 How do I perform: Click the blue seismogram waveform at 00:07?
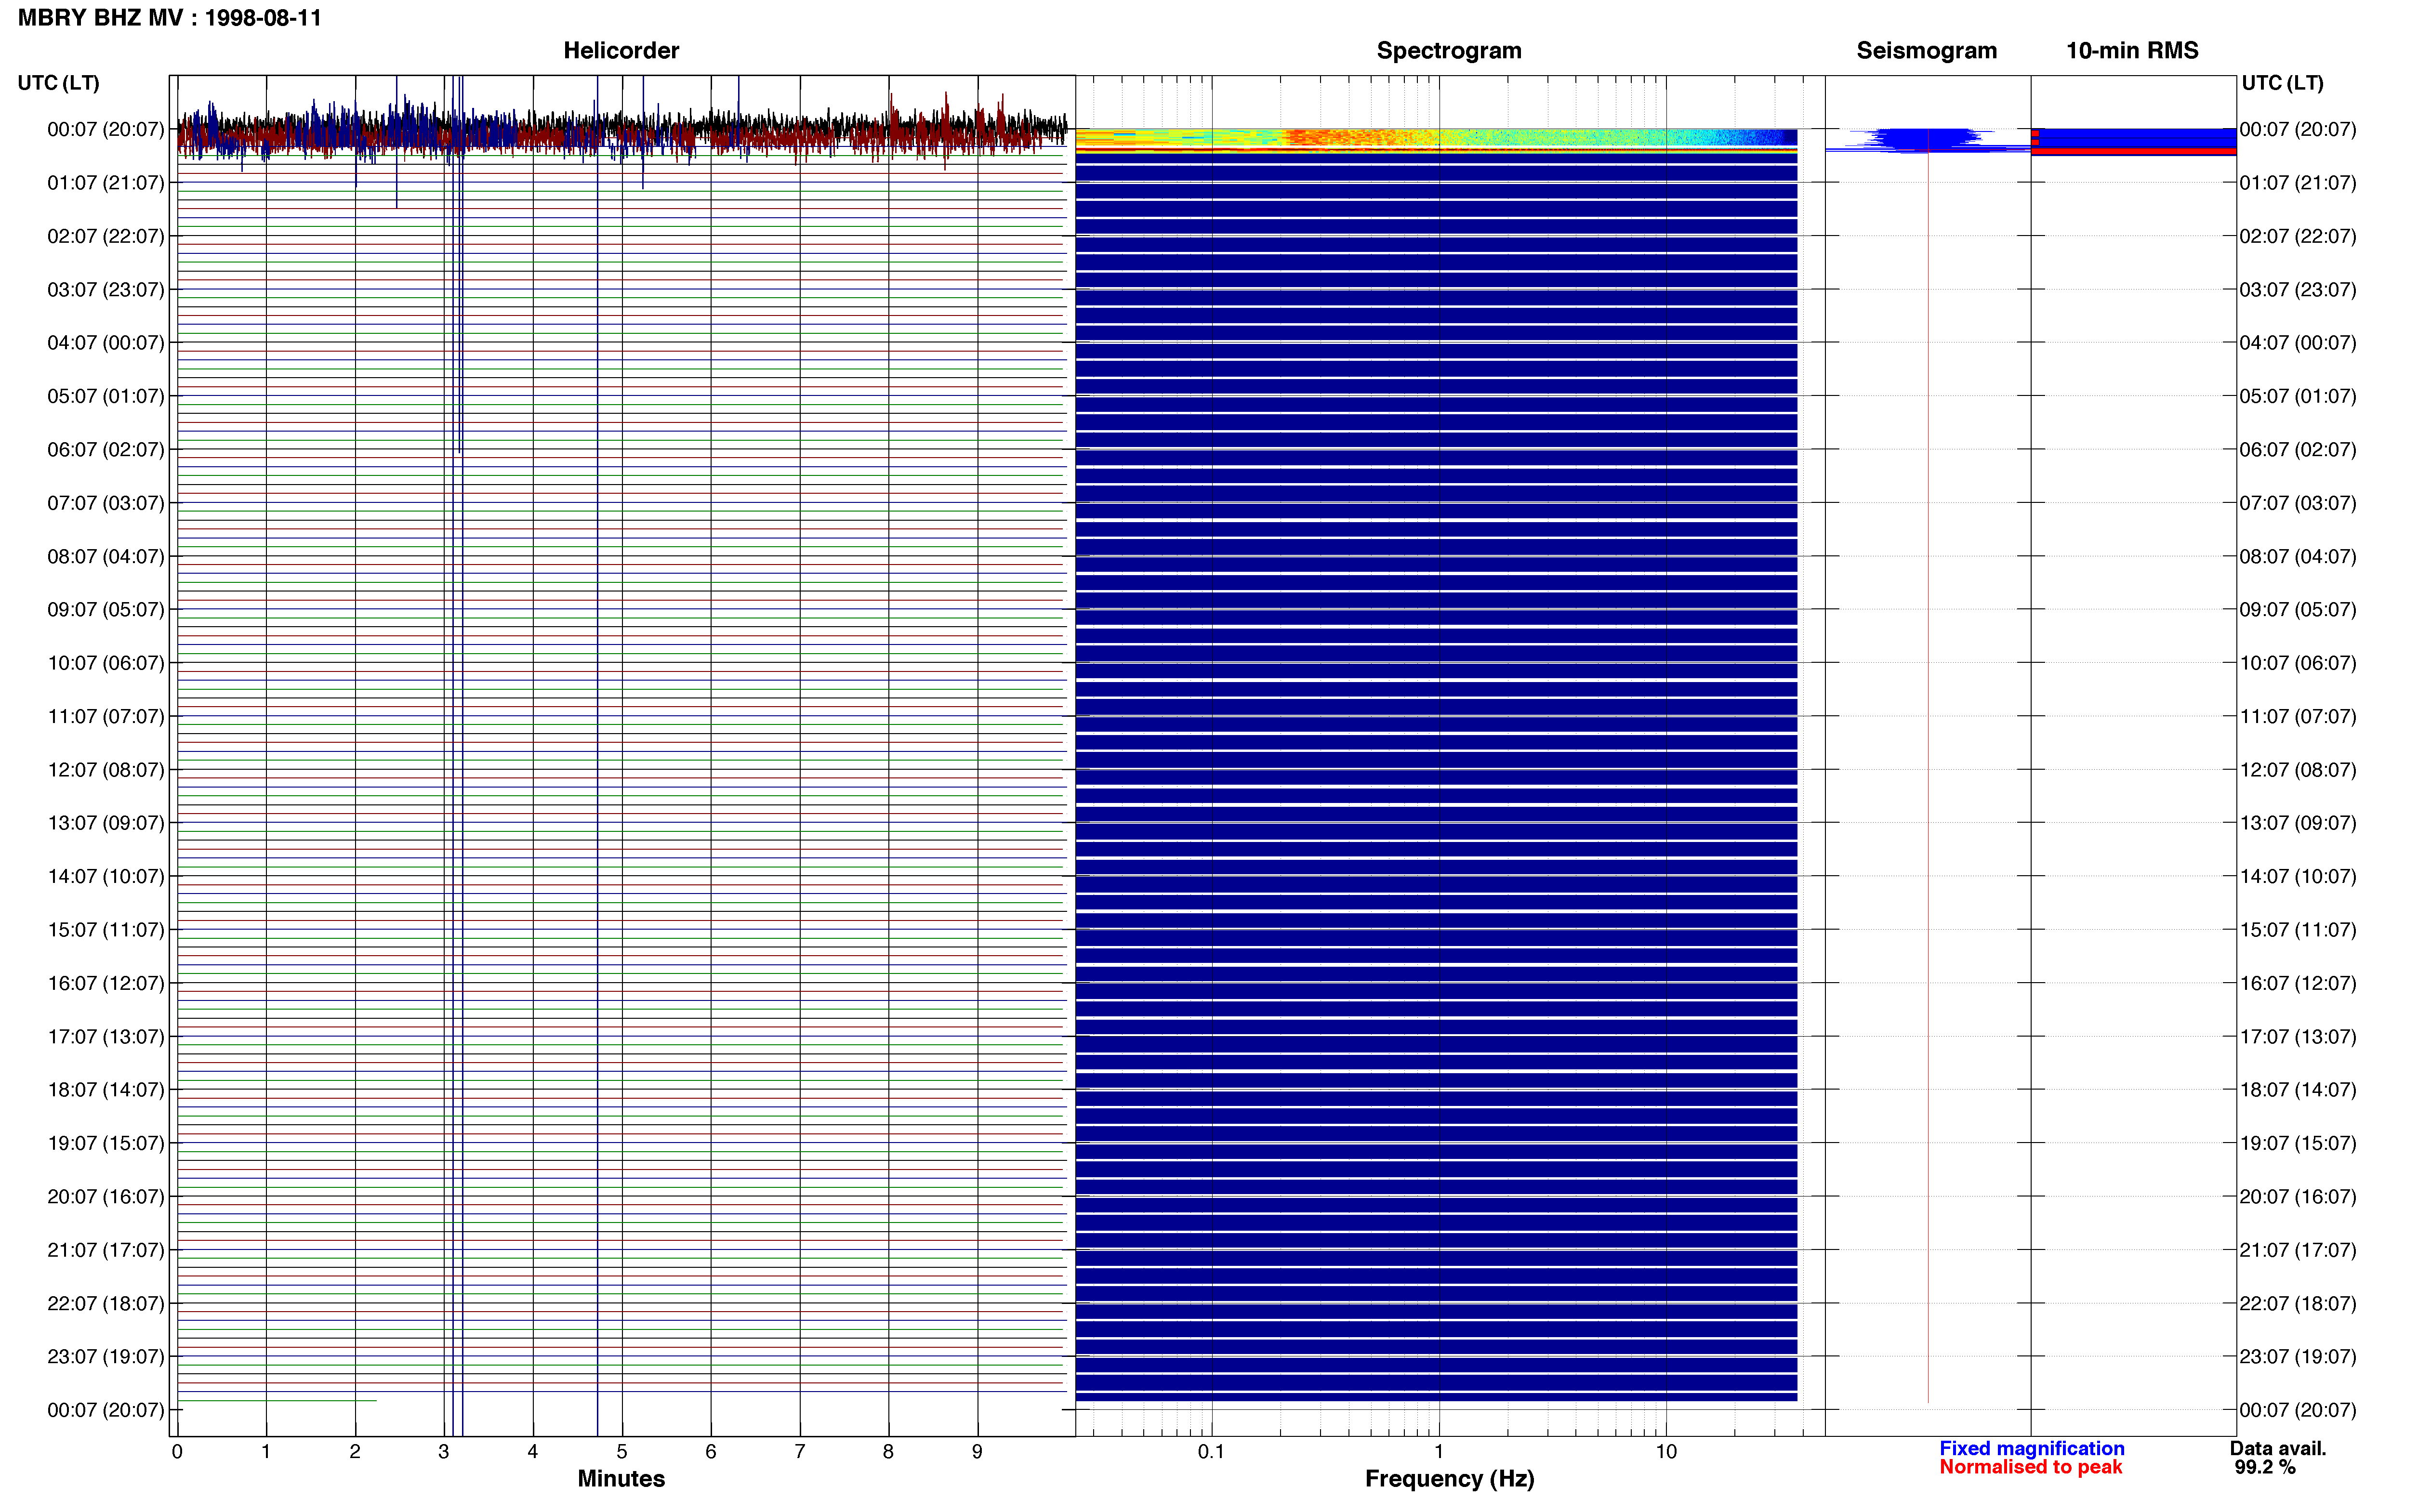[x=1928, y=140]
